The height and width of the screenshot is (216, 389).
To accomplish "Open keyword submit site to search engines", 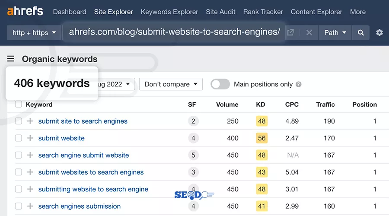I will click(83, 121).
